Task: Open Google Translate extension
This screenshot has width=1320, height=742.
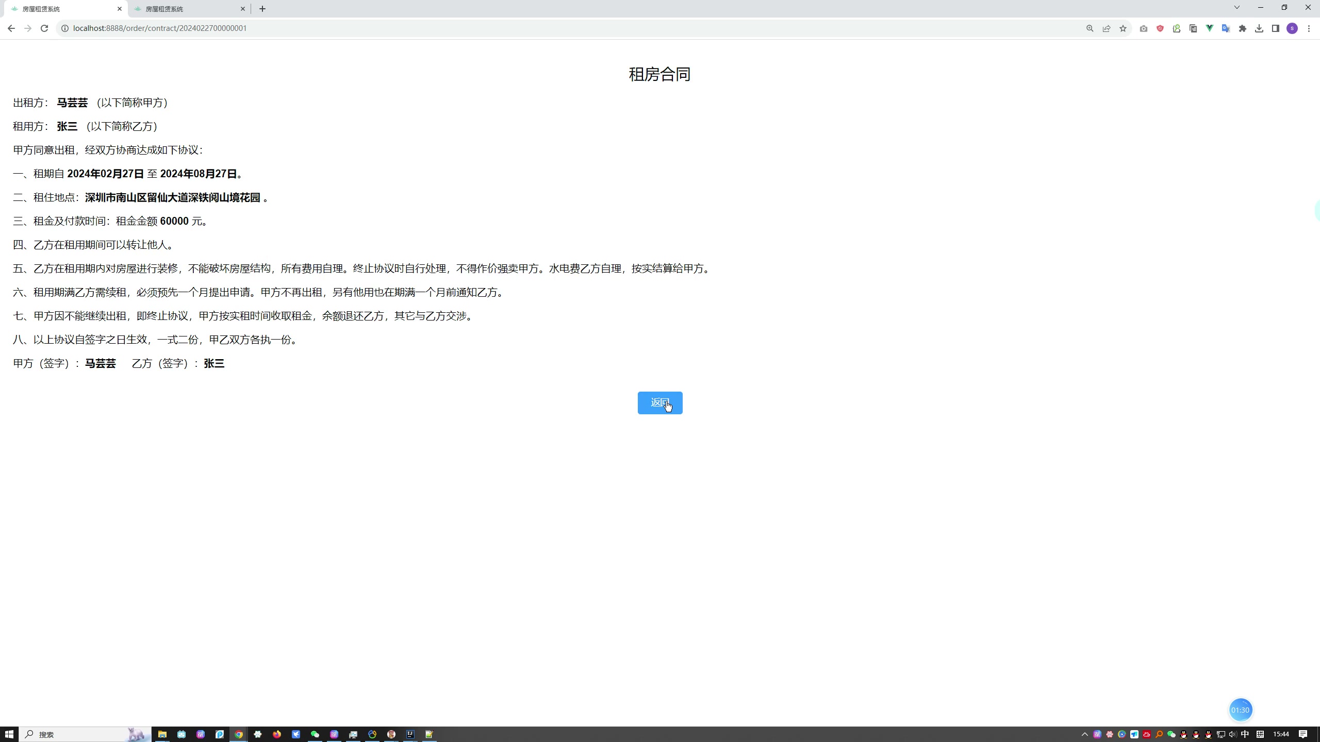Action: (1226, 28)
